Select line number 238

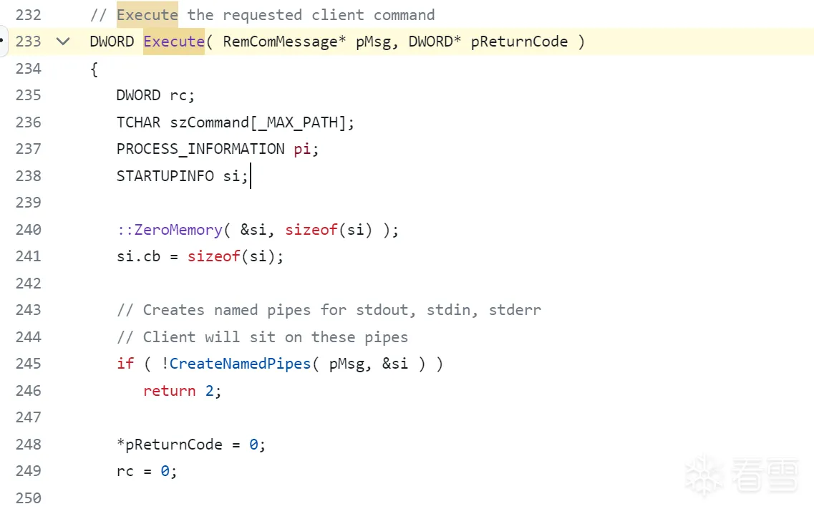pos(28,175)
